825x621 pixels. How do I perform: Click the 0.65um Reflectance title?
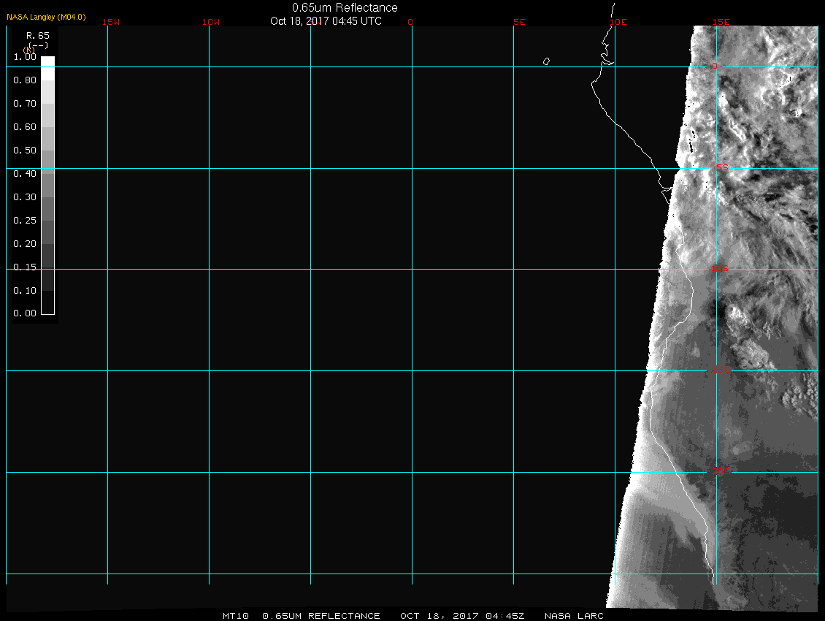[x=345, y=7]
